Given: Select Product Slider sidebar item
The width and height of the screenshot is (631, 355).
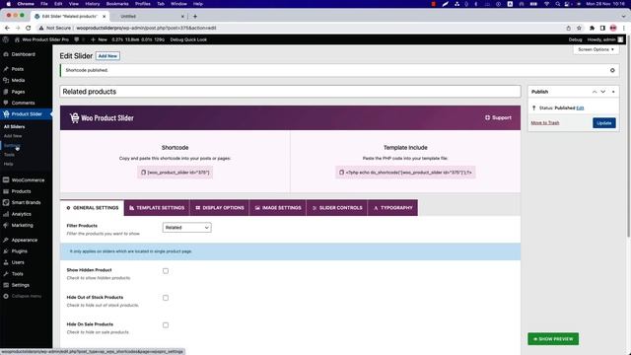Looking at the screenshot, I should [27, 114].
